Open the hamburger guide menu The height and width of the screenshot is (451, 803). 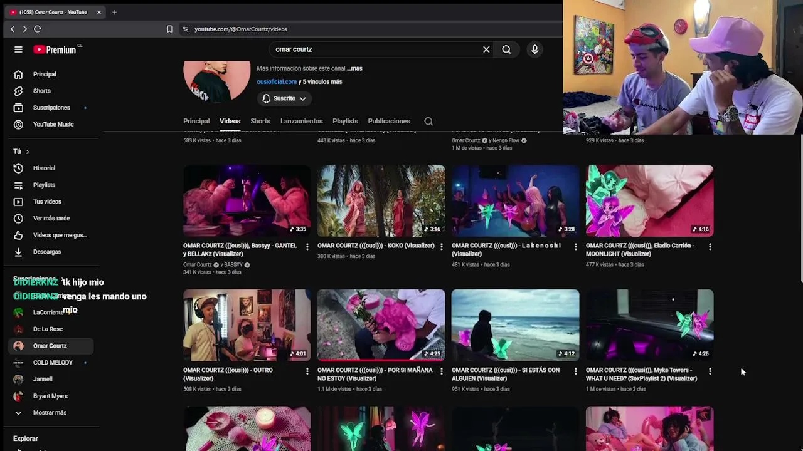pyautogui.click(x=18, y=49)
